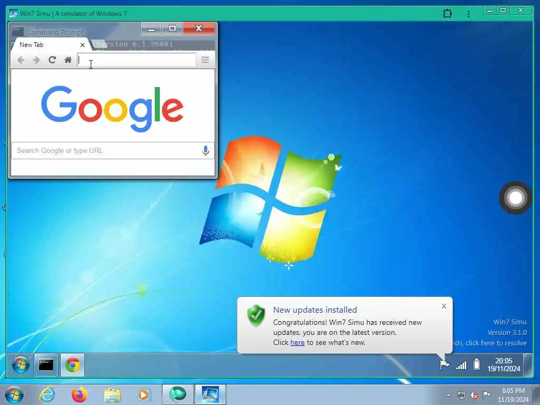The height and width of the screenshot is (405, 540).
Task: Follow the 'here' link in update notification
Action: pyautogui.click(x=297, y=343)
